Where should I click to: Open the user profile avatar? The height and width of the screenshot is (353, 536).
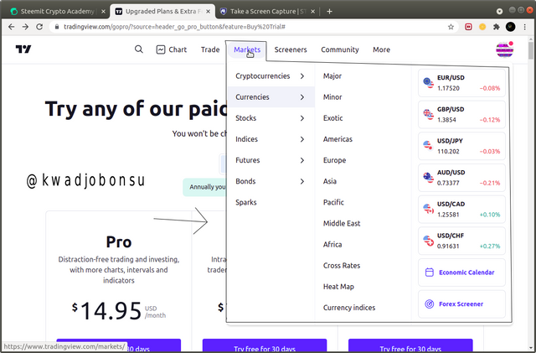(x=504, y=50)
